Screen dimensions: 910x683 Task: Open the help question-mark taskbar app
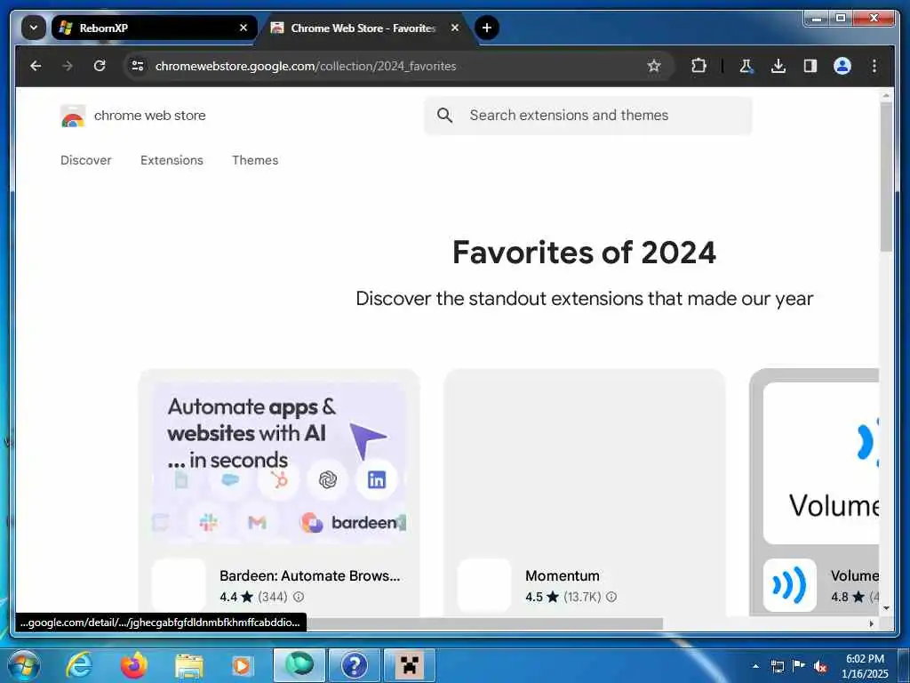pos(354,665)
